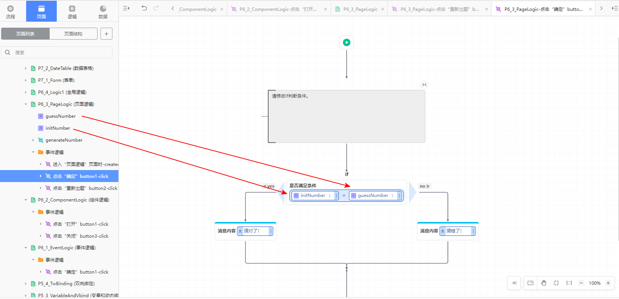Open the P6_2_ComponentLogic-点击 "打开" tab

click(x=278, y=9)
